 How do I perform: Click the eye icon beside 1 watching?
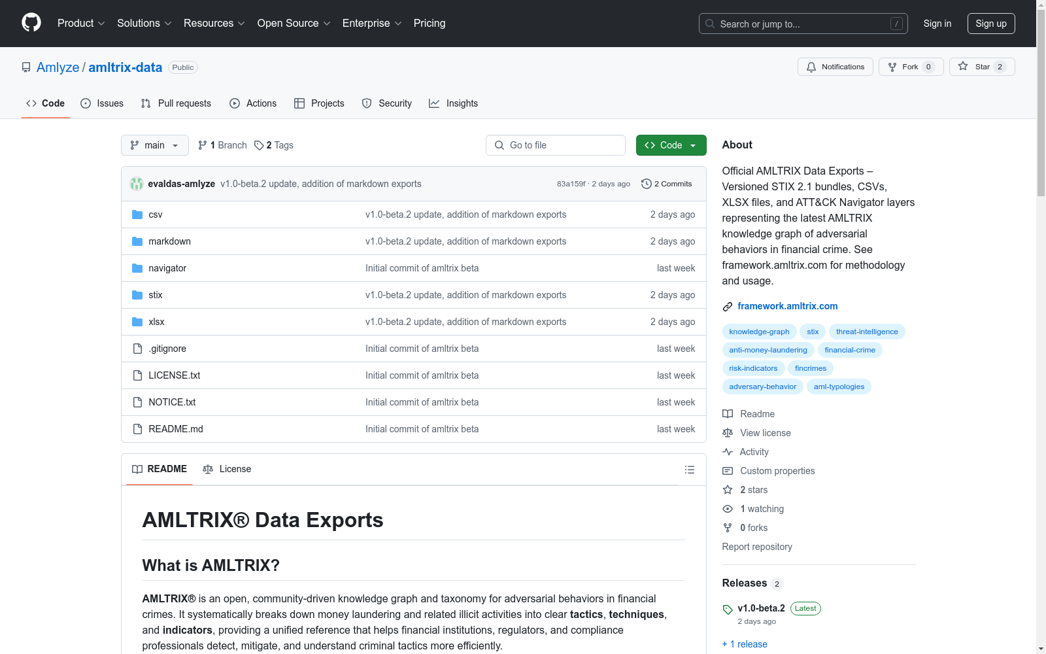click(728, 509)
